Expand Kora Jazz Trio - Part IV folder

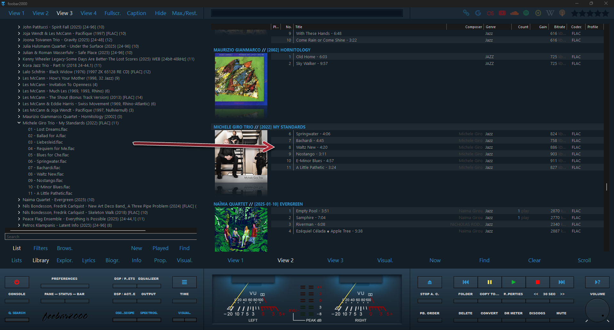click(x=19, y=65)
